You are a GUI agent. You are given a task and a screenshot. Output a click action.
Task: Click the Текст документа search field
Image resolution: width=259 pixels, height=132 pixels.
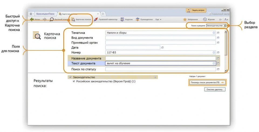pyautogui.click(x=161, y=63)
